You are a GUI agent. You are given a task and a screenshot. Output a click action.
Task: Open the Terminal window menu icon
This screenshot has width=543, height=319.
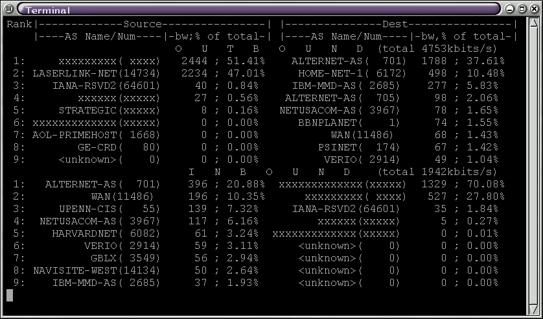[9, 8]
